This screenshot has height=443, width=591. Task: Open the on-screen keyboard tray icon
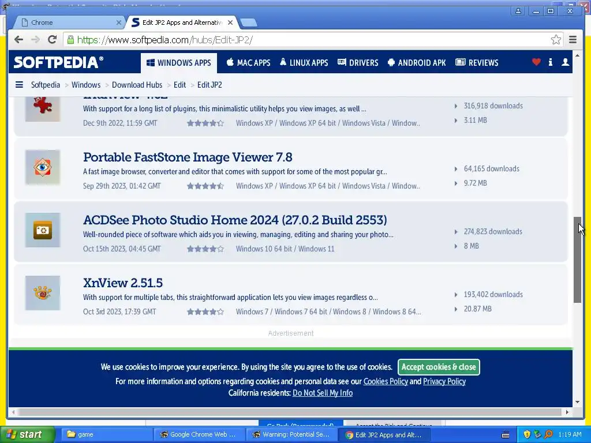[506, 435]
